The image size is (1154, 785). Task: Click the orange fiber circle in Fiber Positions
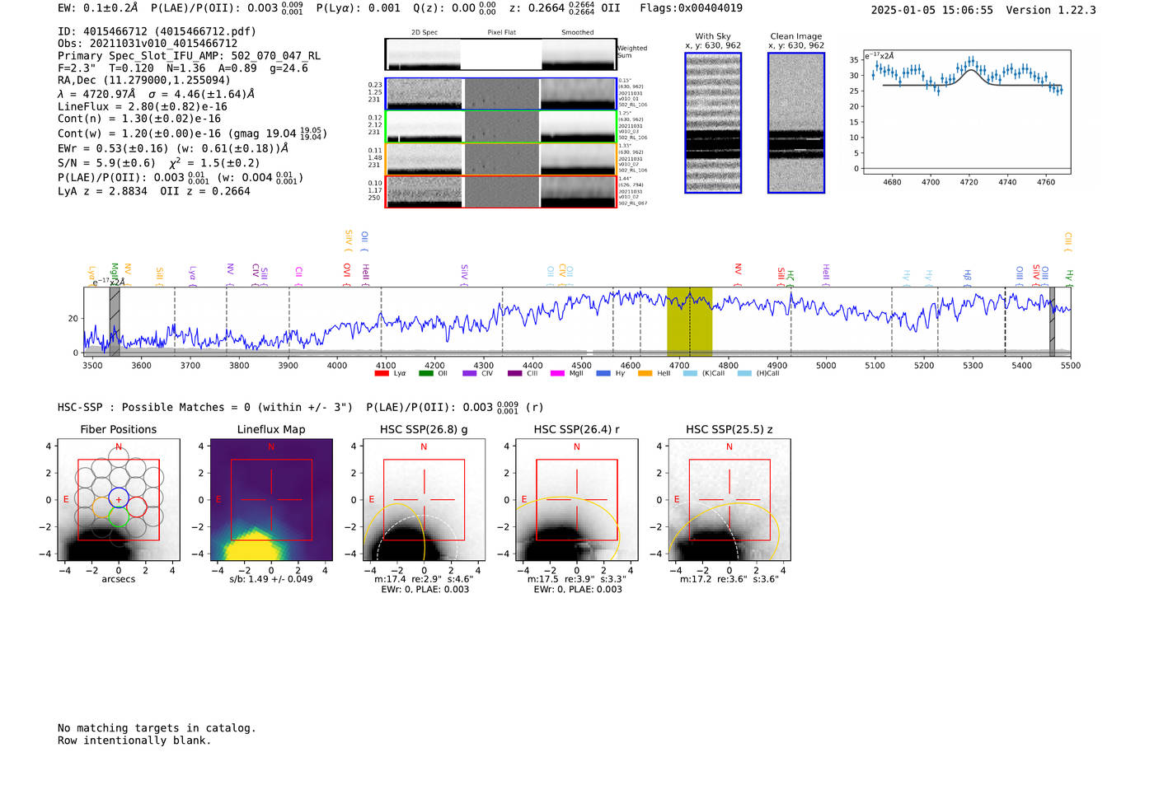[101, 507]
